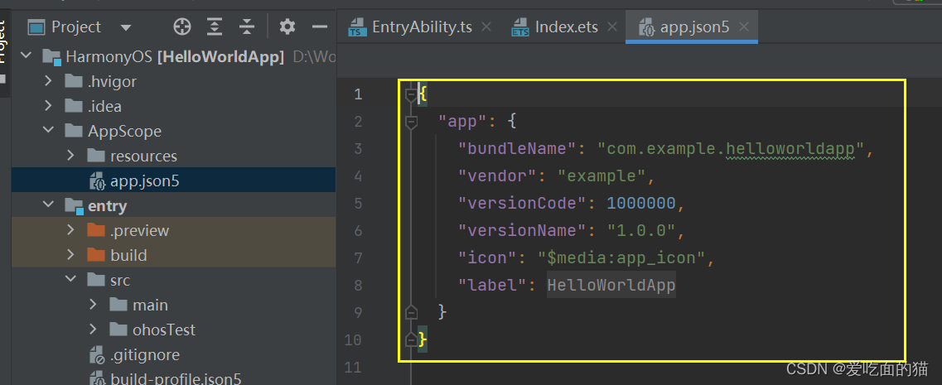This screenshot has width=942, height=385.
Task: Select the .idea folder row
Action: (174, 106)
